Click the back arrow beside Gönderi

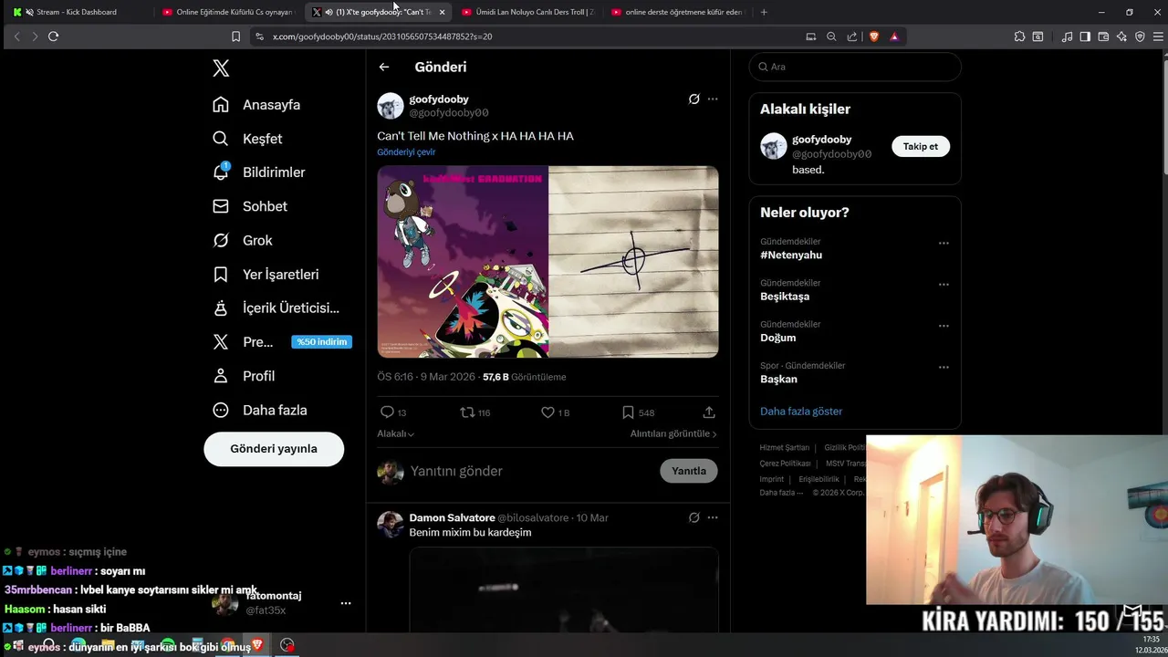384,67
